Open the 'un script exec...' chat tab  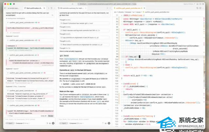pyautogui.click(x=13, y=8)
